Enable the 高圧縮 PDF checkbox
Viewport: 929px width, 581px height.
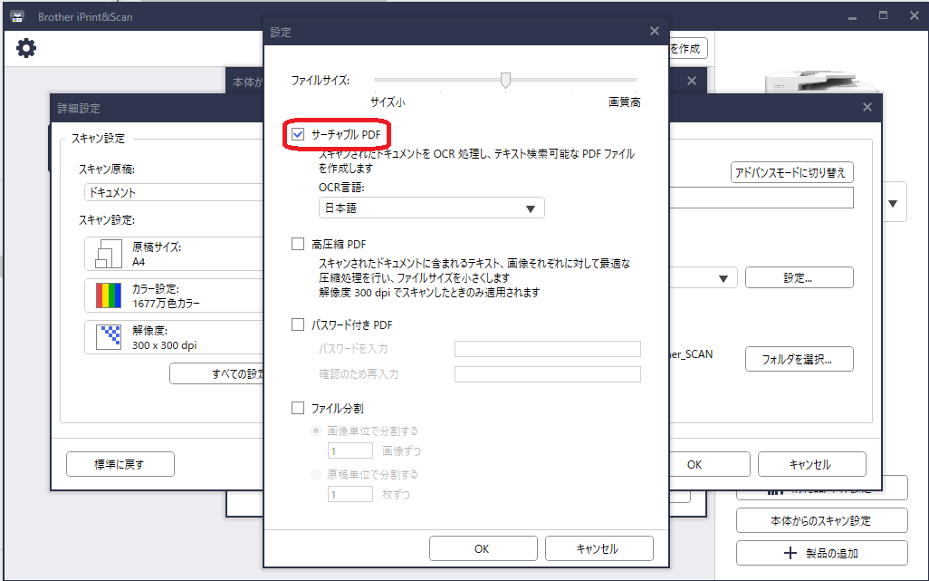pyautogui.click(x=298, y=244)
